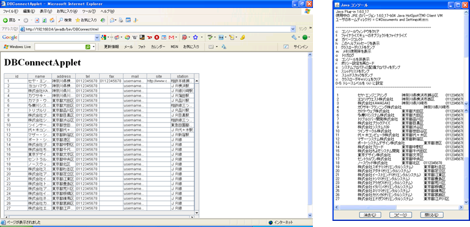Expand the address bar URL dropdown
Screen dimensions: 470x227
[293, 29]
